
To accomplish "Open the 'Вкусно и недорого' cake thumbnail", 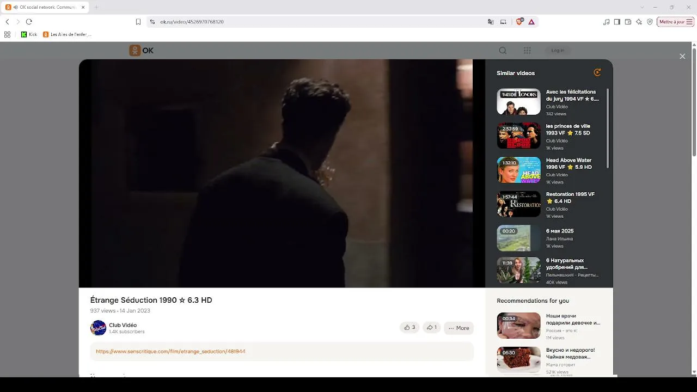I will [x=518, y=359].
